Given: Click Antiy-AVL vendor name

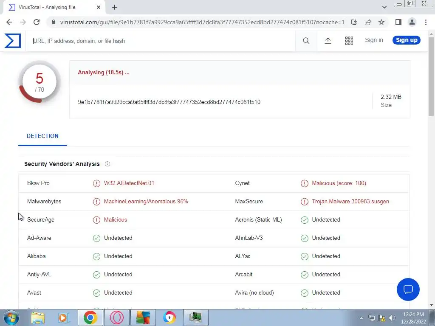Looking at the screenshot, I should click(39, 275).
